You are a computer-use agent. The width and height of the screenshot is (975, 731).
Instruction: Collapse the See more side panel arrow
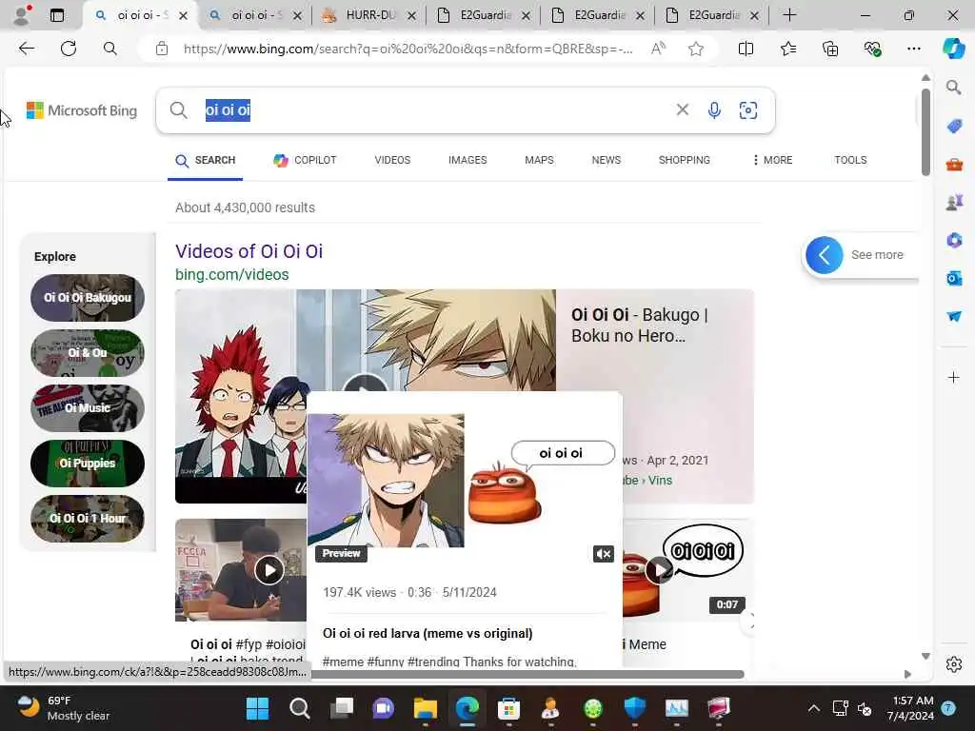click(824, 255)
